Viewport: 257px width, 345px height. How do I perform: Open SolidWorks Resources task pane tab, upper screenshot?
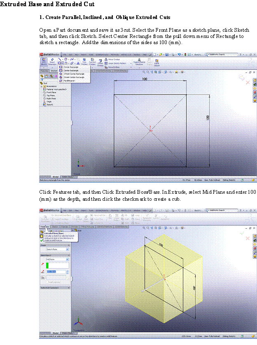pyautogui.click(x=255, y=80)
